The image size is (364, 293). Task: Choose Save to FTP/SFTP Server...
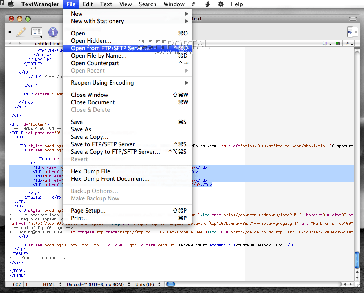[128, 144]
